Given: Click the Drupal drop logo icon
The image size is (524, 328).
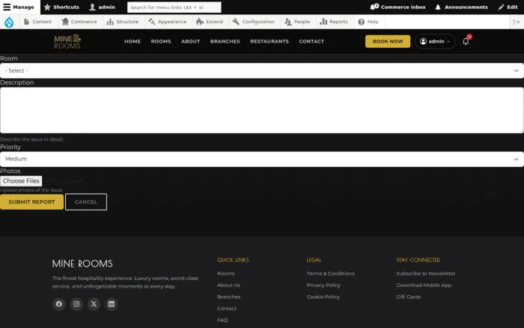Looking at the screenshot, I should (9, 22).
